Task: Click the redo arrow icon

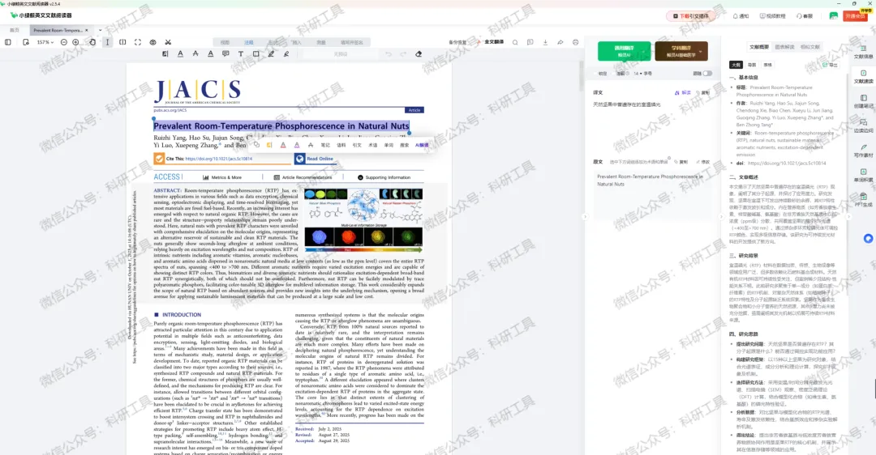Action: (x=403, y=54)
